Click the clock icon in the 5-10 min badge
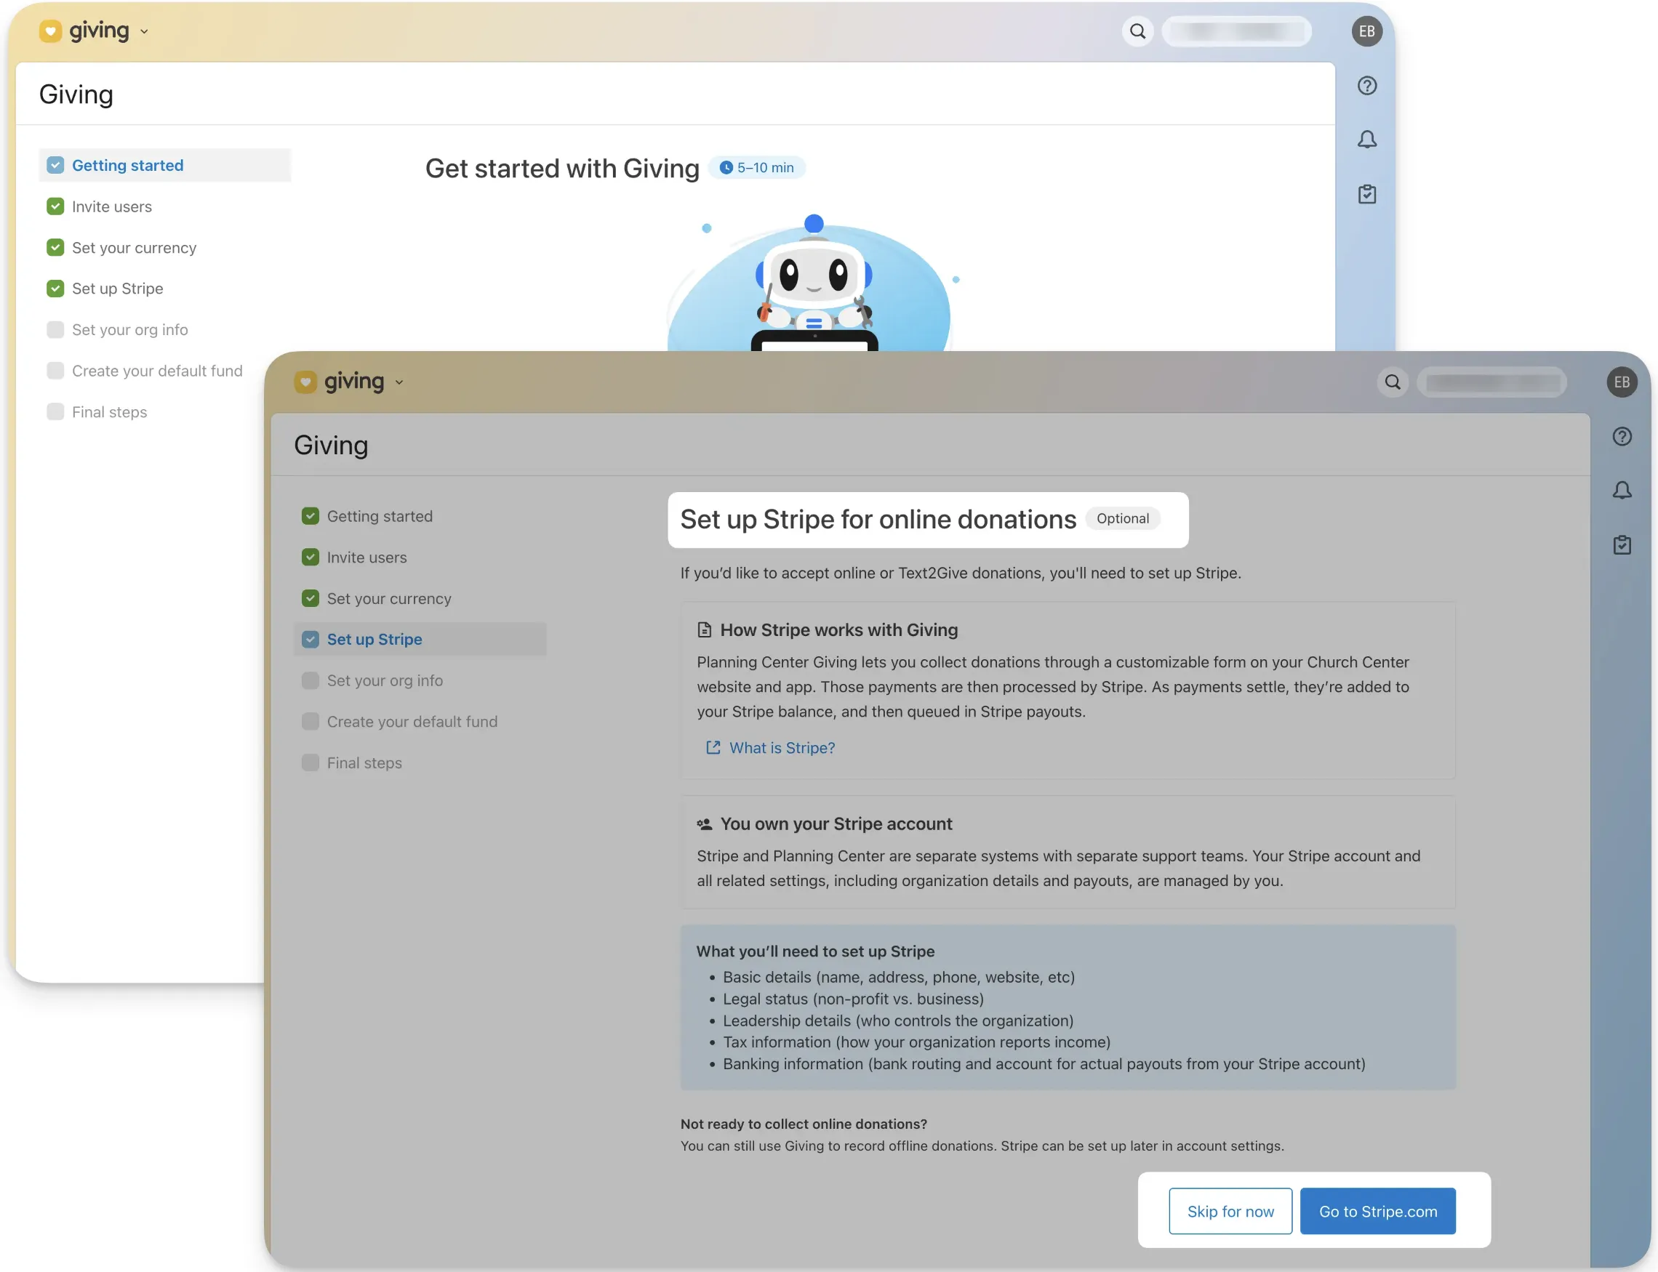 [726, 167]
